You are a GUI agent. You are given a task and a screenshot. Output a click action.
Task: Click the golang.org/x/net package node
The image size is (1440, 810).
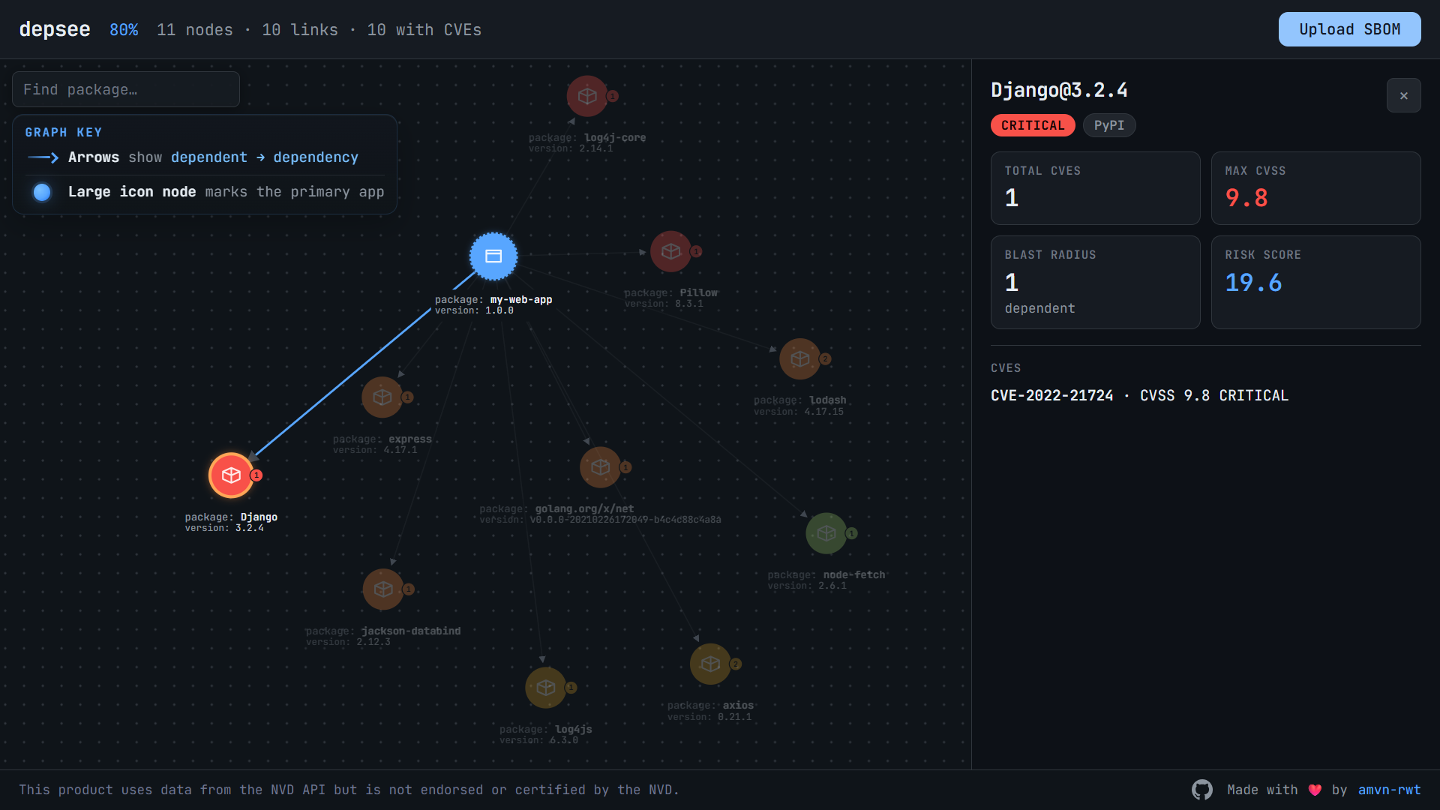point(600,467)
